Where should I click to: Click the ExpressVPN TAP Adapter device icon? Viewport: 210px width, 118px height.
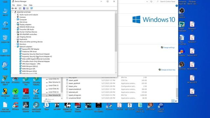point(20,49)
